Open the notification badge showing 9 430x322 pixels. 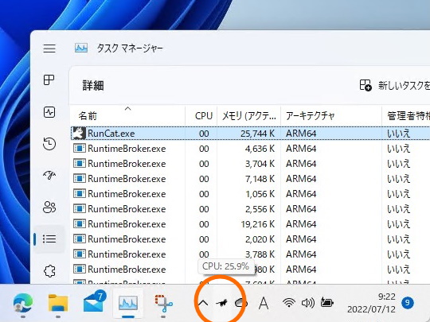tap(408, 303)
